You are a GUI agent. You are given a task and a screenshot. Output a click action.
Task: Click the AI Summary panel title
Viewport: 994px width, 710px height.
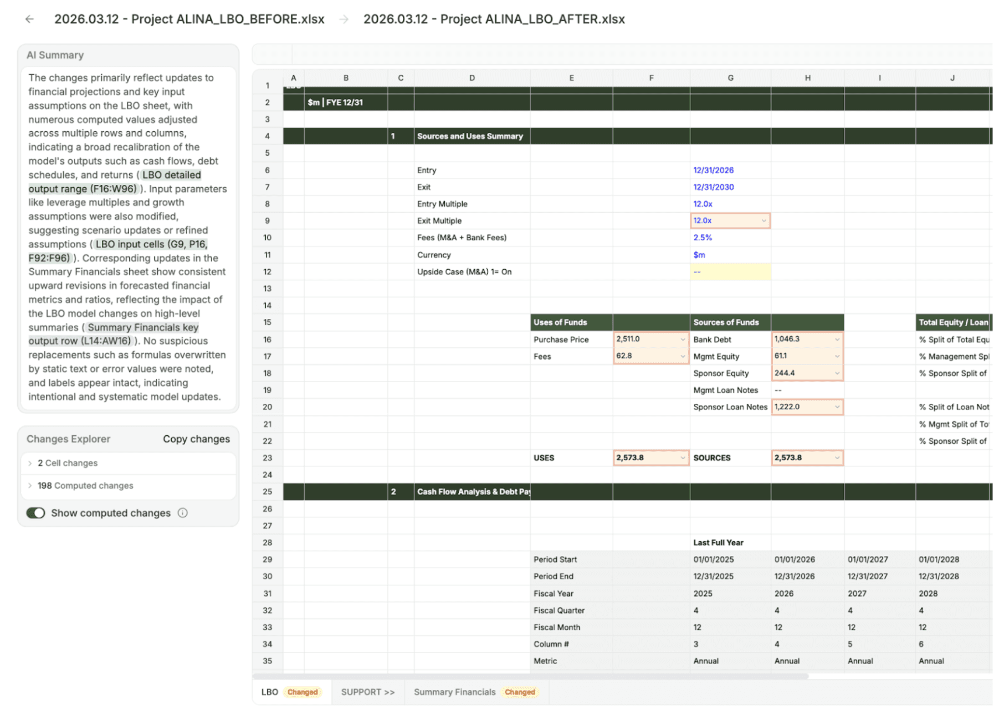55,55
